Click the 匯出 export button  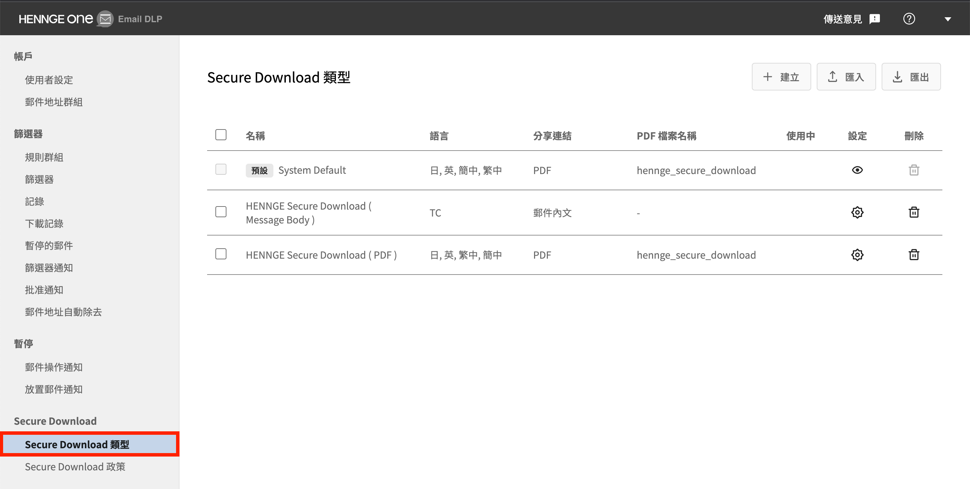911,77
